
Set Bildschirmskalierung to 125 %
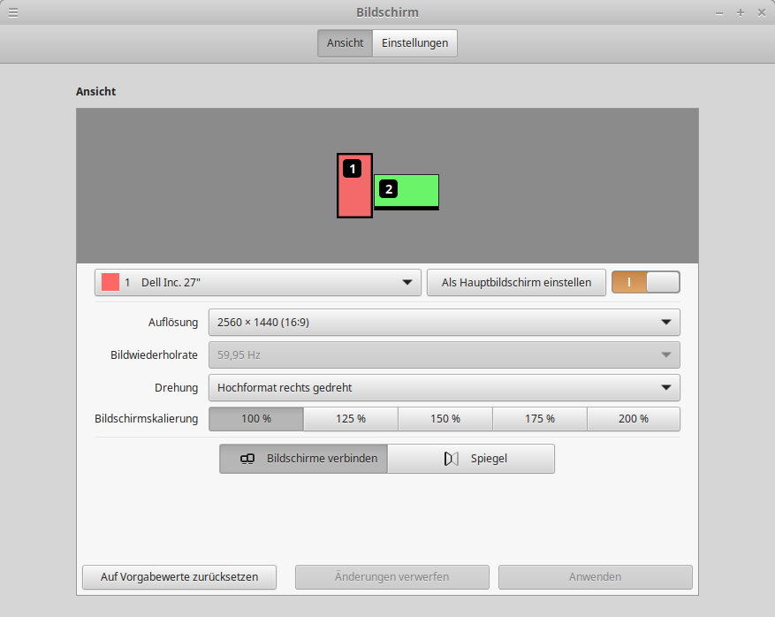tap(351, 419)
